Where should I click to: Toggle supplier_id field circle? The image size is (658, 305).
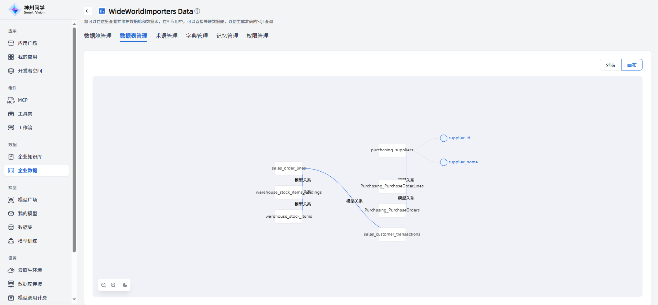pyautogui.click(x=444, y=138)
